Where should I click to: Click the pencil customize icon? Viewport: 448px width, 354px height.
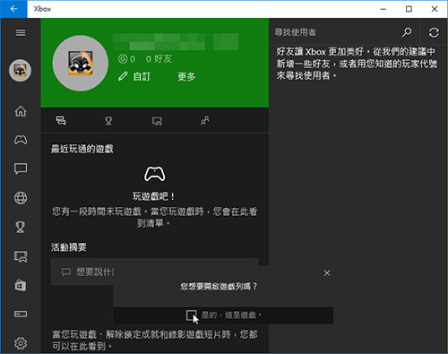[x=123, y=76]
